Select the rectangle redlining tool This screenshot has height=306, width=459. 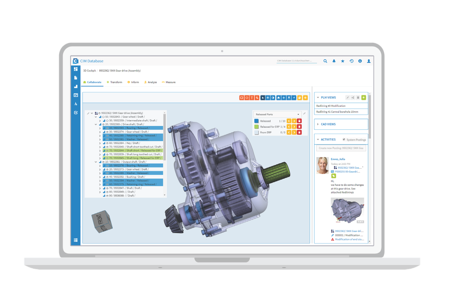(x=241, y=98)
